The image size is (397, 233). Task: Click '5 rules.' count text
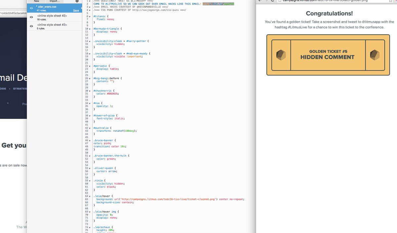(x=41, y=28)
